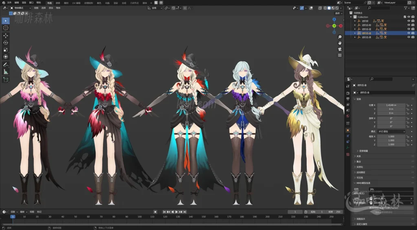Select the Annotate pencil tool
This screenshot has height=230, width=417.
click(x=6, y=65)
